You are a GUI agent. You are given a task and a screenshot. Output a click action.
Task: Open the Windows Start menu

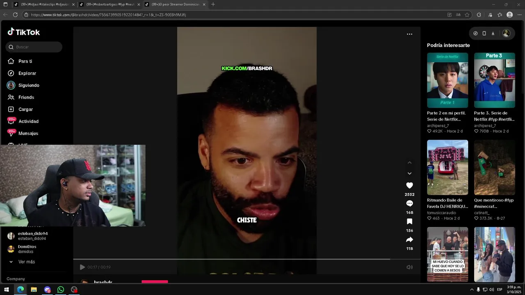7,290
